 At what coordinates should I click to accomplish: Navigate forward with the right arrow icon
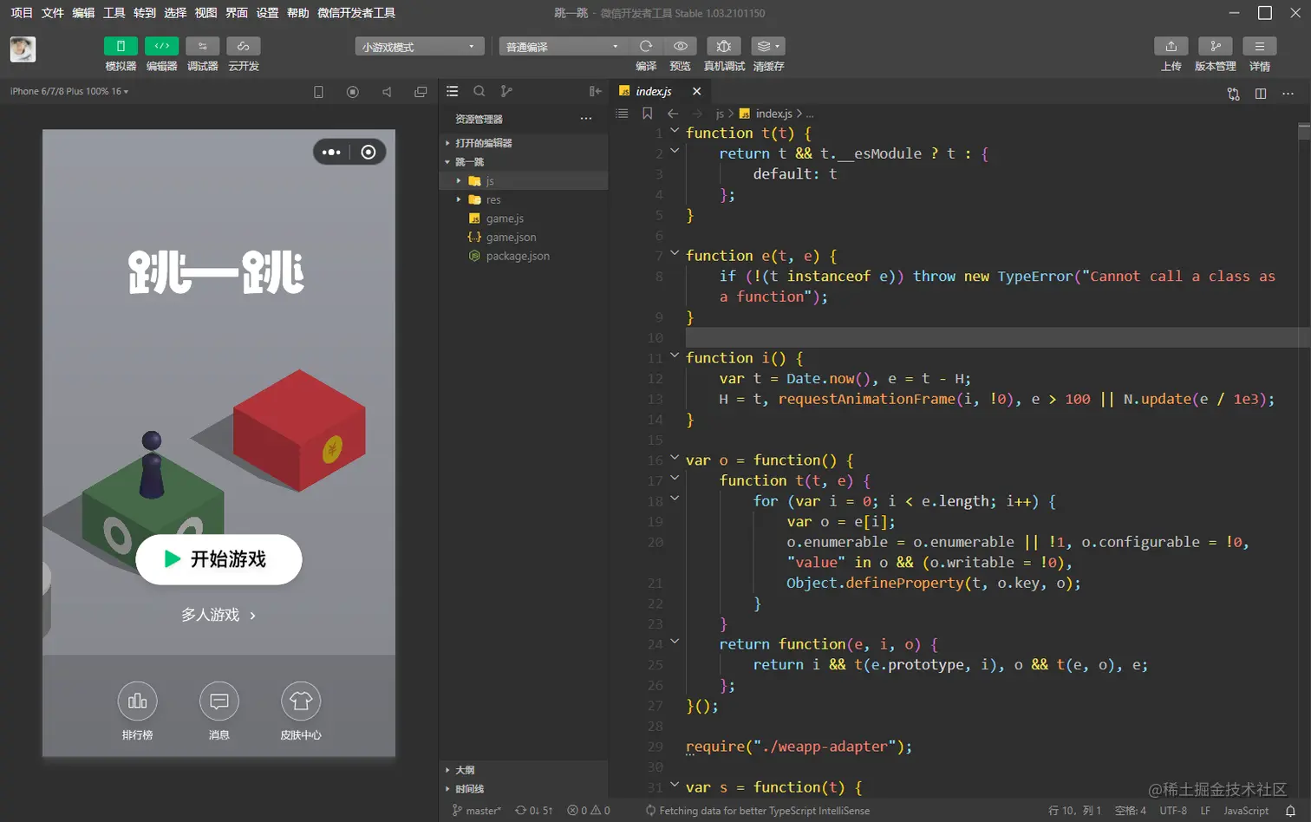pyautogui.click(x=697, y=114)
